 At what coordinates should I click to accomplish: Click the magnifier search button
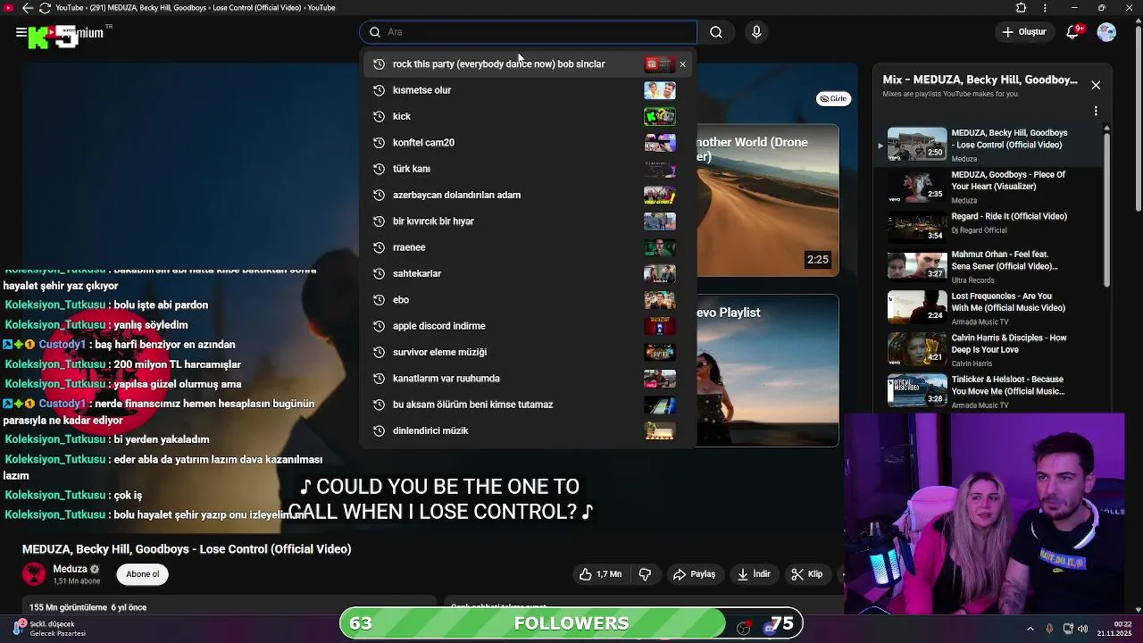point(716,32)
